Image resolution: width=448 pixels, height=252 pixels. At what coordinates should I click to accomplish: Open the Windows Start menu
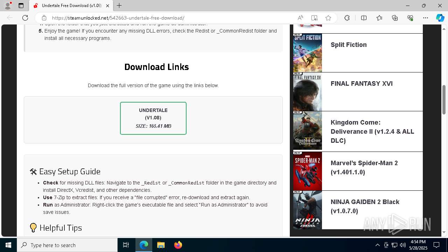[x=8, y=245]
